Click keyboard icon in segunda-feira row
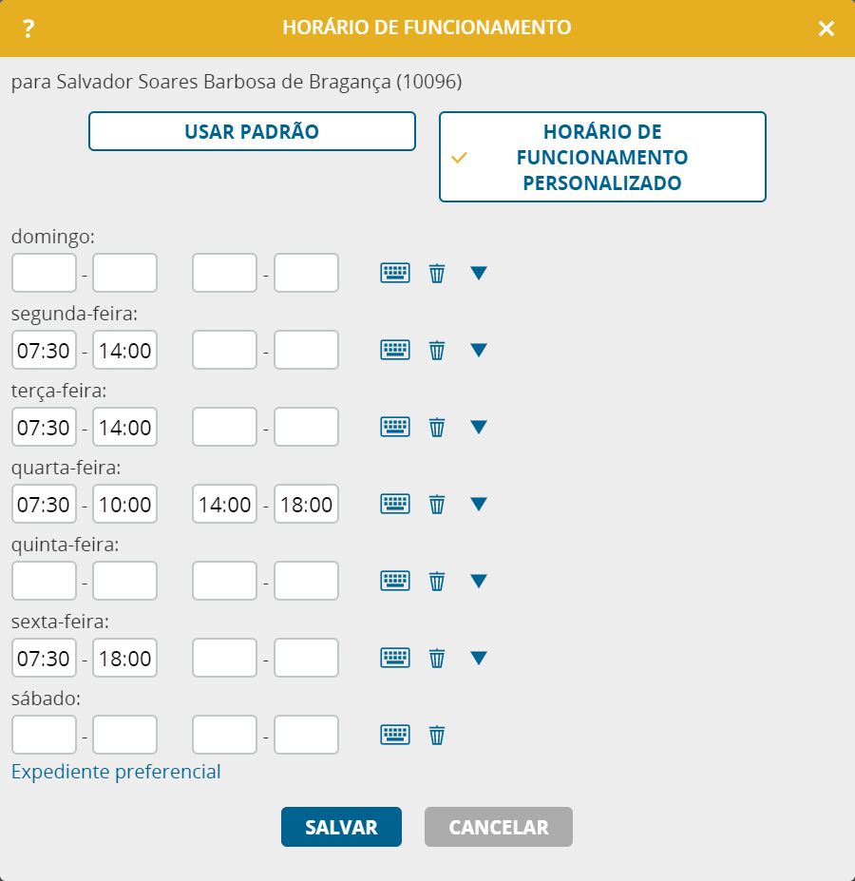 (x=395, y=350)
